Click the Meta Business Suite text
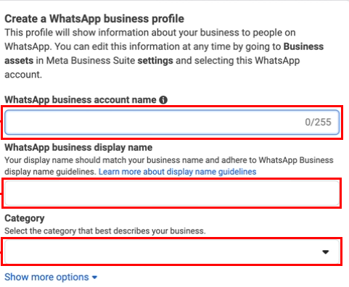Screen dimensions: 349x287 point(91,60)
